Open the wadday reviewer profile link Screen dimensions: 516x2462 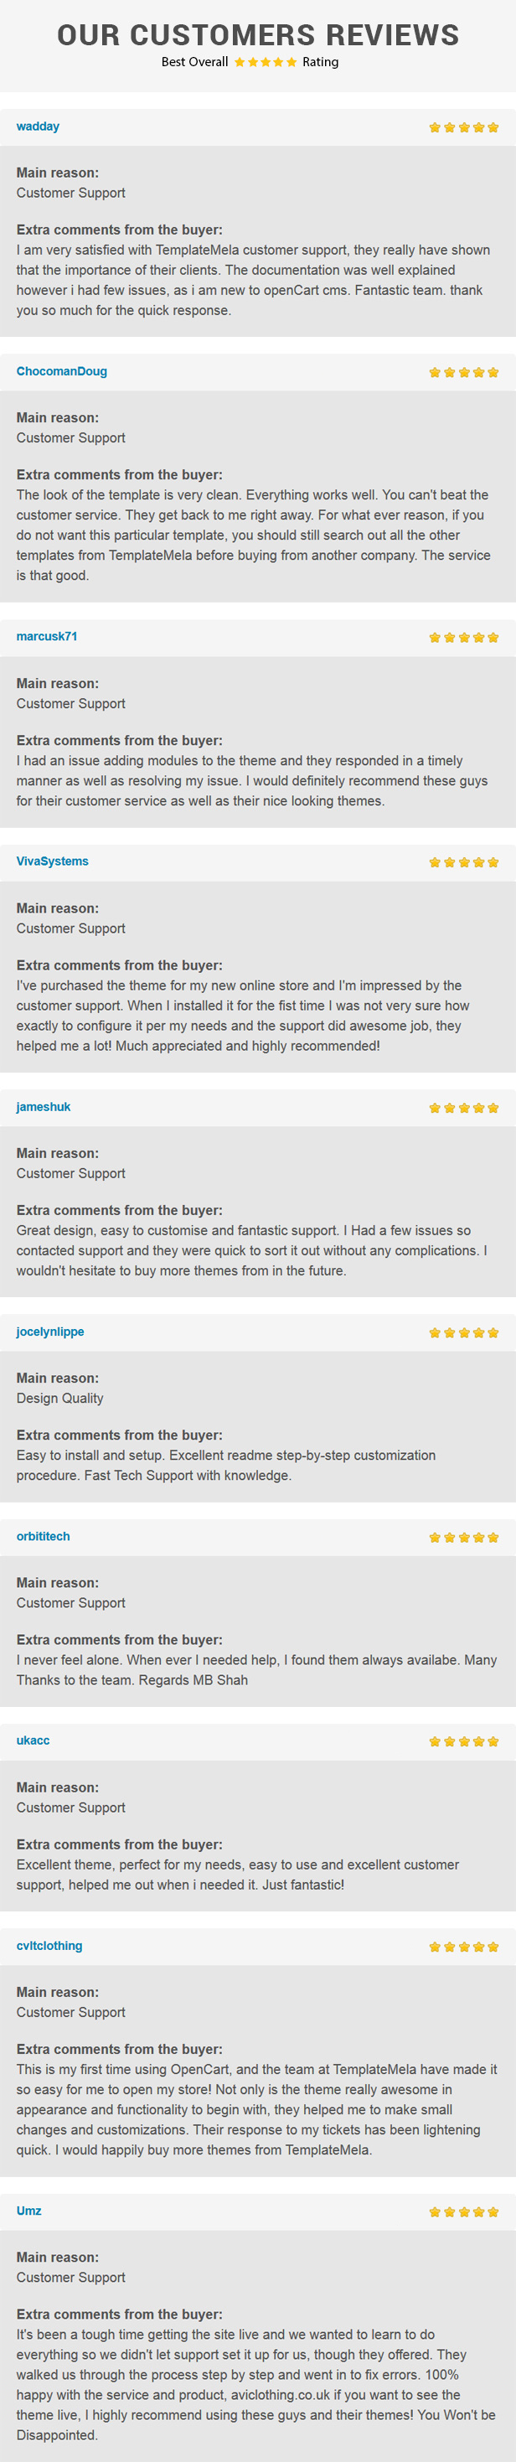tap(37, 127)
